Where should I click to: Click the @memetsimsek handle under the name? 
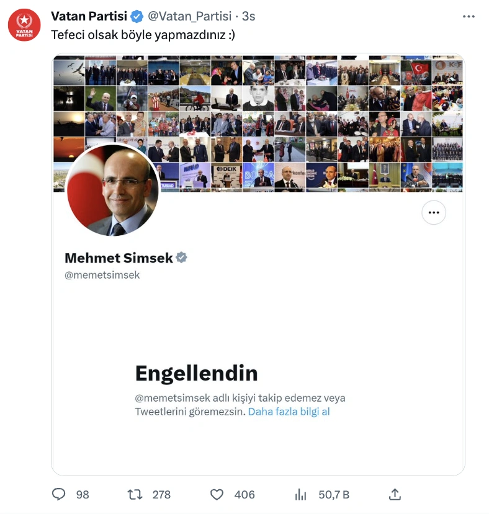pos(102,275)
